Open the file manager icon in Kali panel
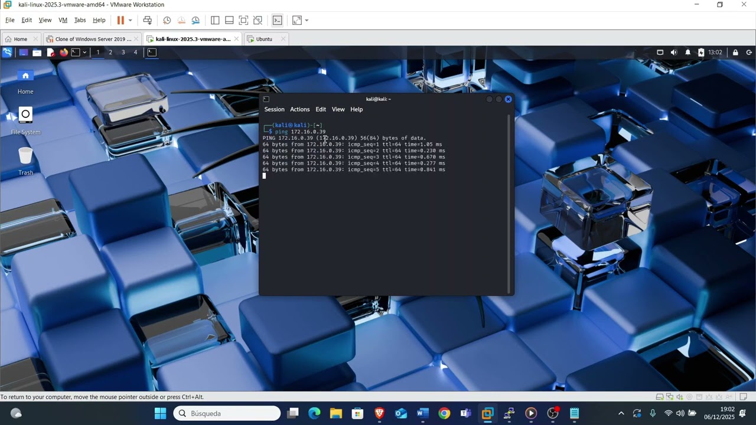756x425 pixels. [x=37, y=53]
